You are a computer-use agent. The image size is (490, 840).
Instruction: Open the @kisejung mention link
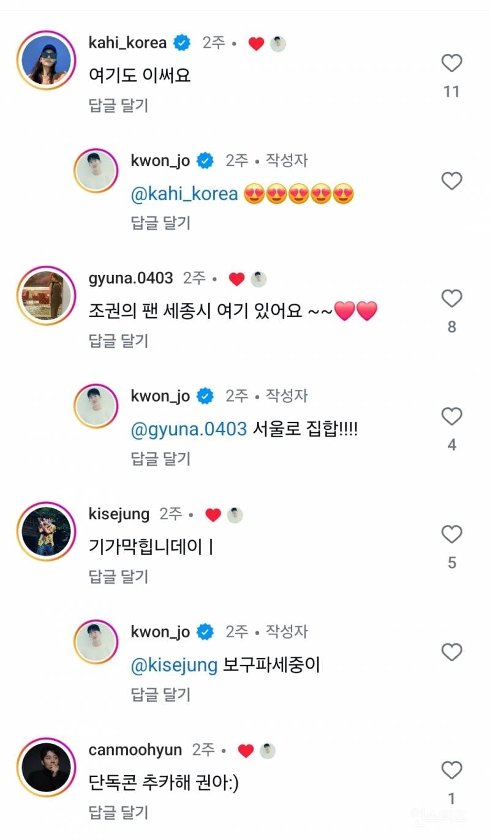[x=174, y=665]
